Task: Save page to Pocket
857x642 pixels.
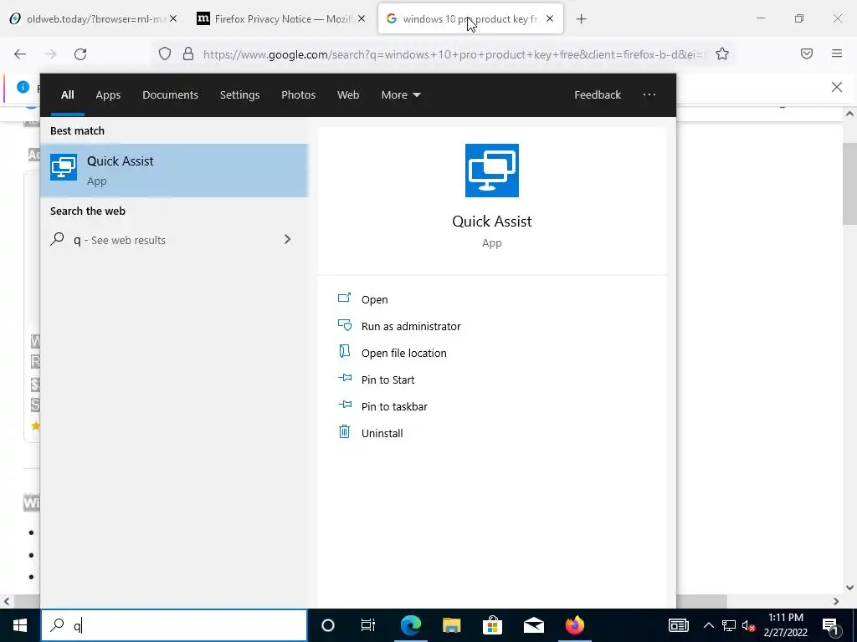Action: pyautogui.click(x=807, y=53)
